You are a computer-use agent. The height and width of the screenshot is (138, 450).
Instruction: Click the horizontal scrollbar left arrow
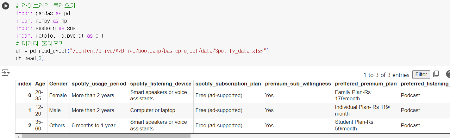(x=19, y=136)
